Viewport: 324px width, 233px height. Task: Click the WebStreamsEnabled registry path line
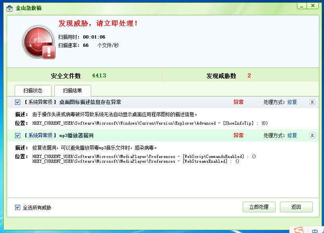pyautogui.click(x=136, y=161)
